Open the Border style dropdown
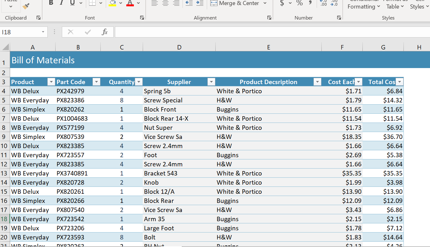Screen dimensions: 430x247 pyautogui.click(x=101, y=3)
